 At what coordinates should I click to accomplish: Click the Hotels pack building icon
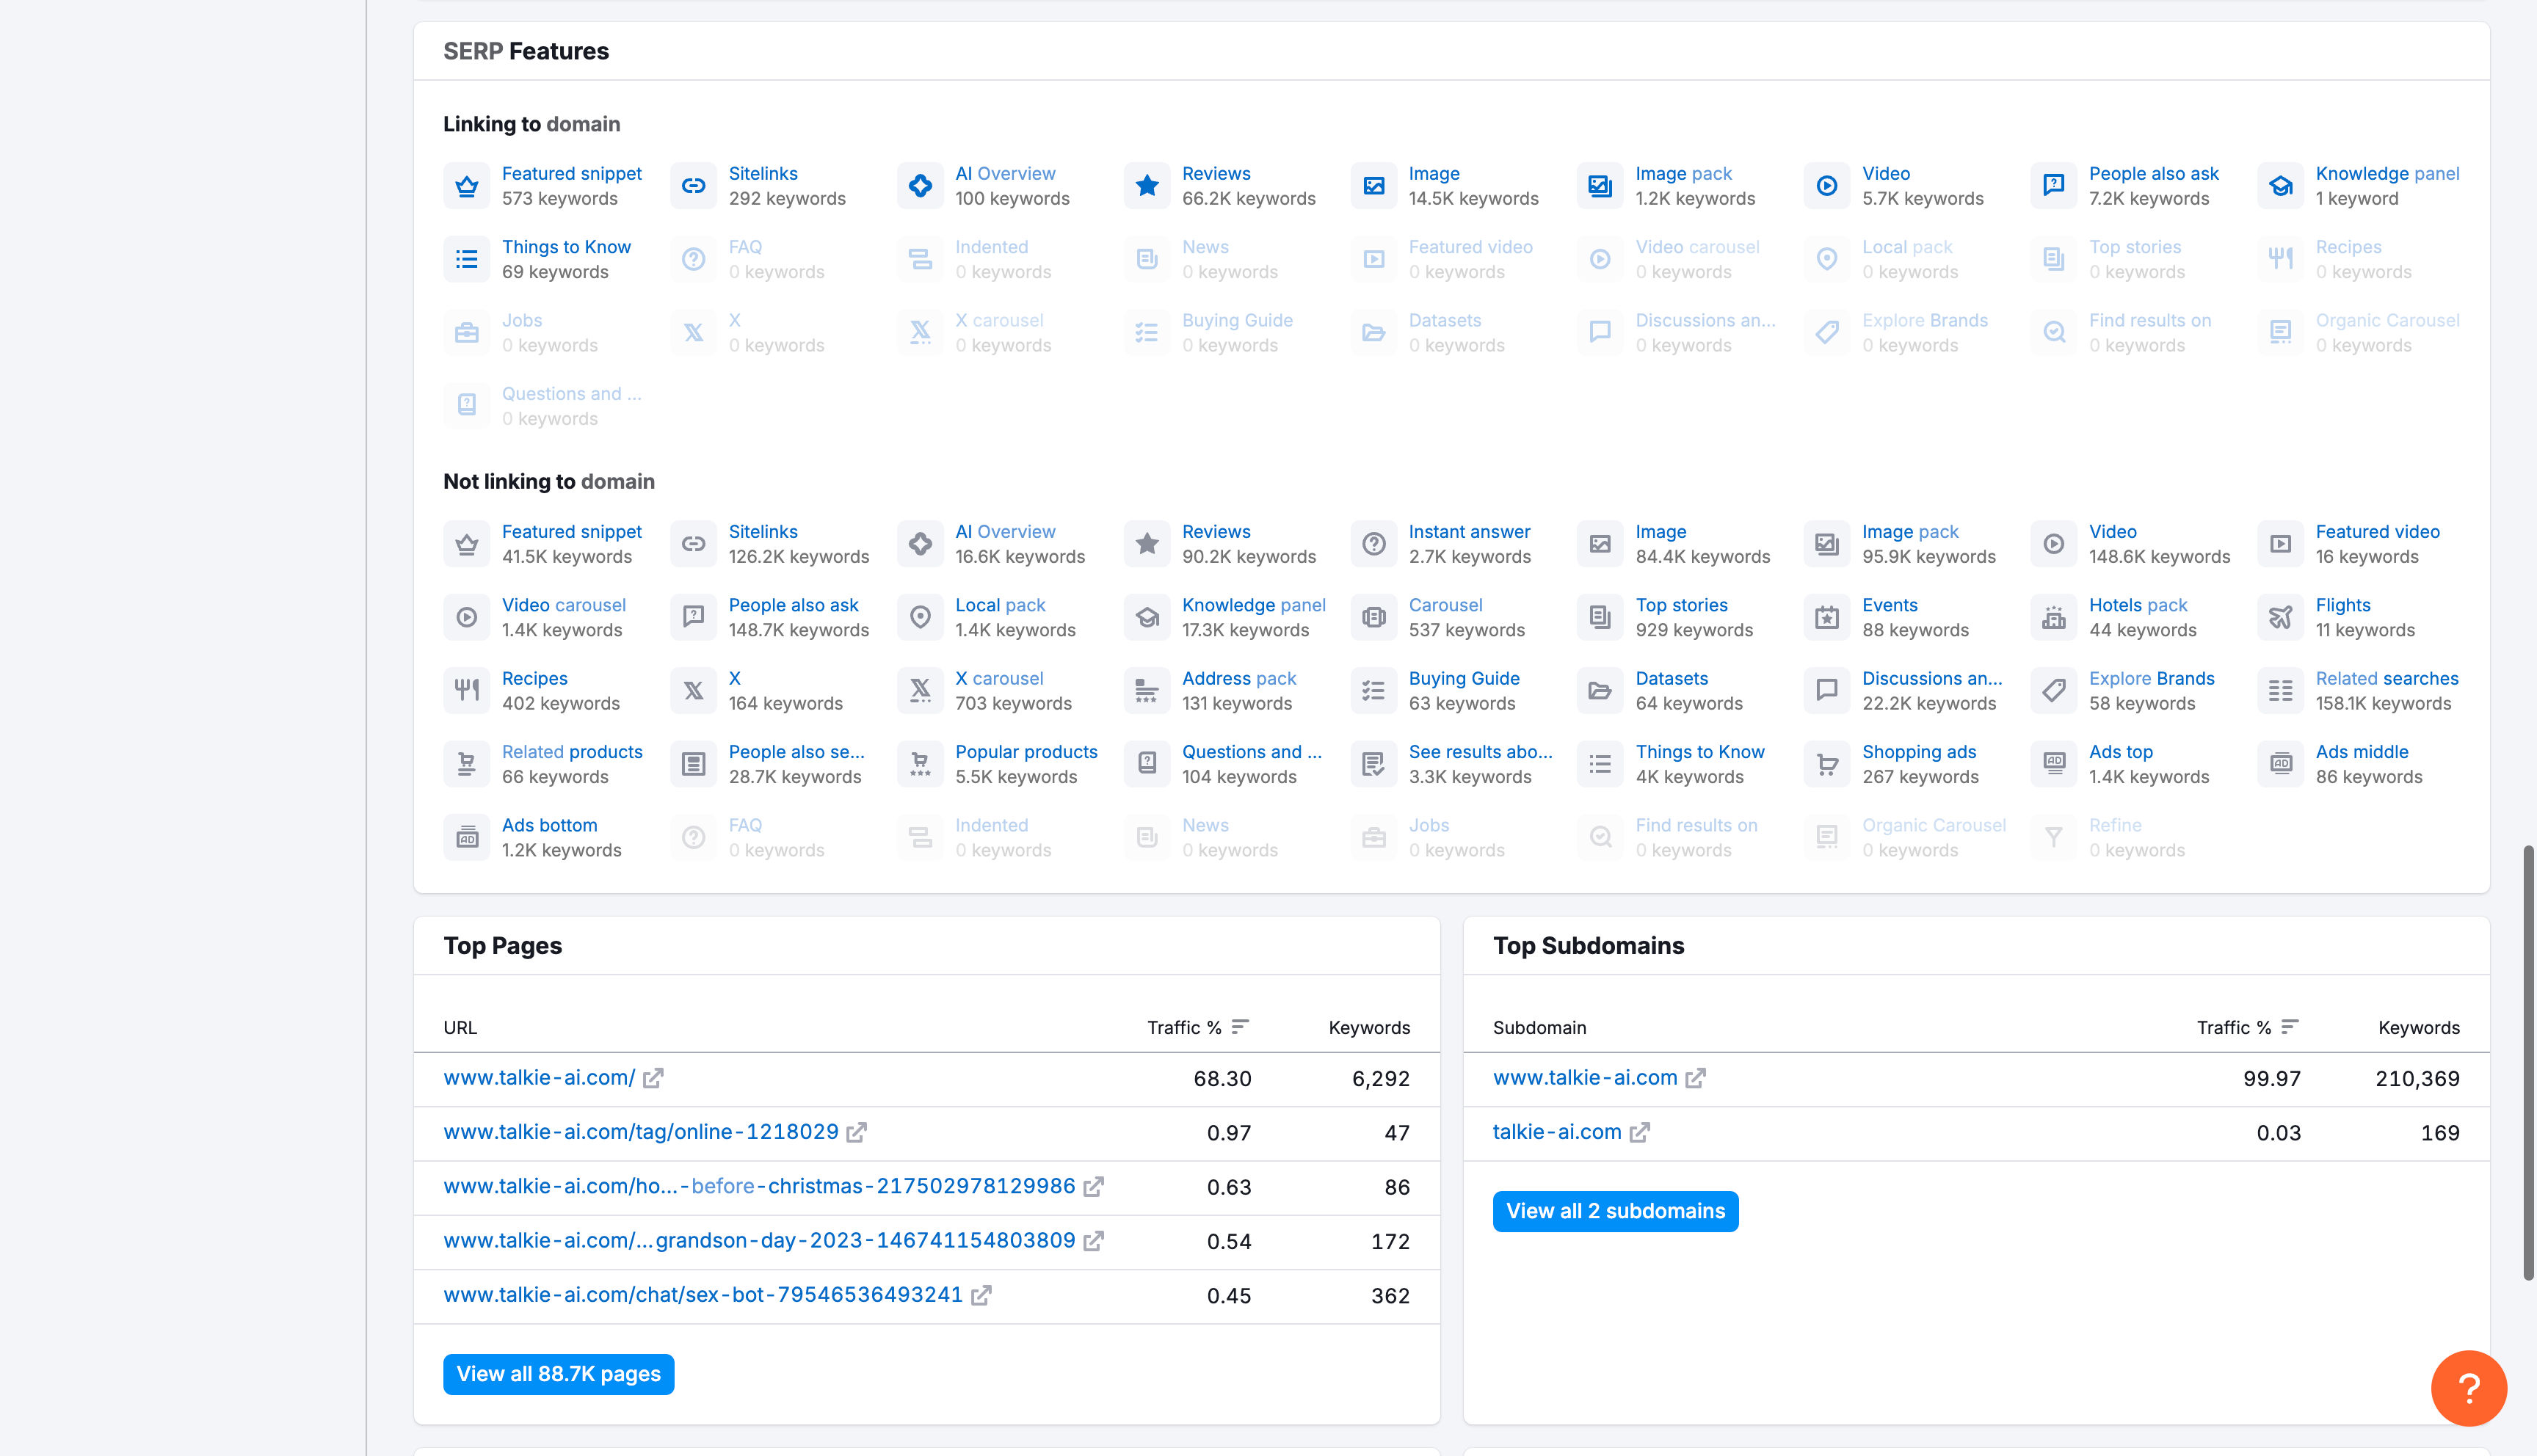pos(2054,617)
